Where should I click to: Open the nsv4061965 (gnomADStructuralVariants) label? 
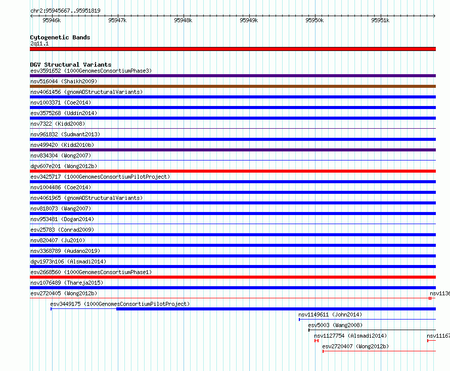click(x=86, y=198)
